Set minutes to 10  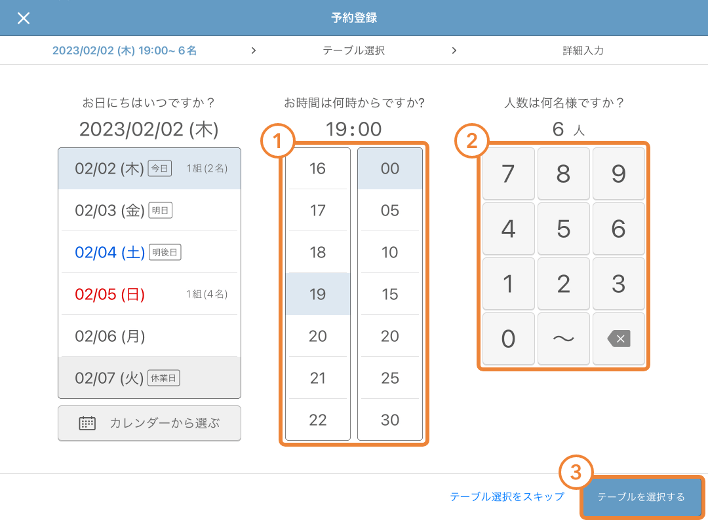click(x=390, y=252)
